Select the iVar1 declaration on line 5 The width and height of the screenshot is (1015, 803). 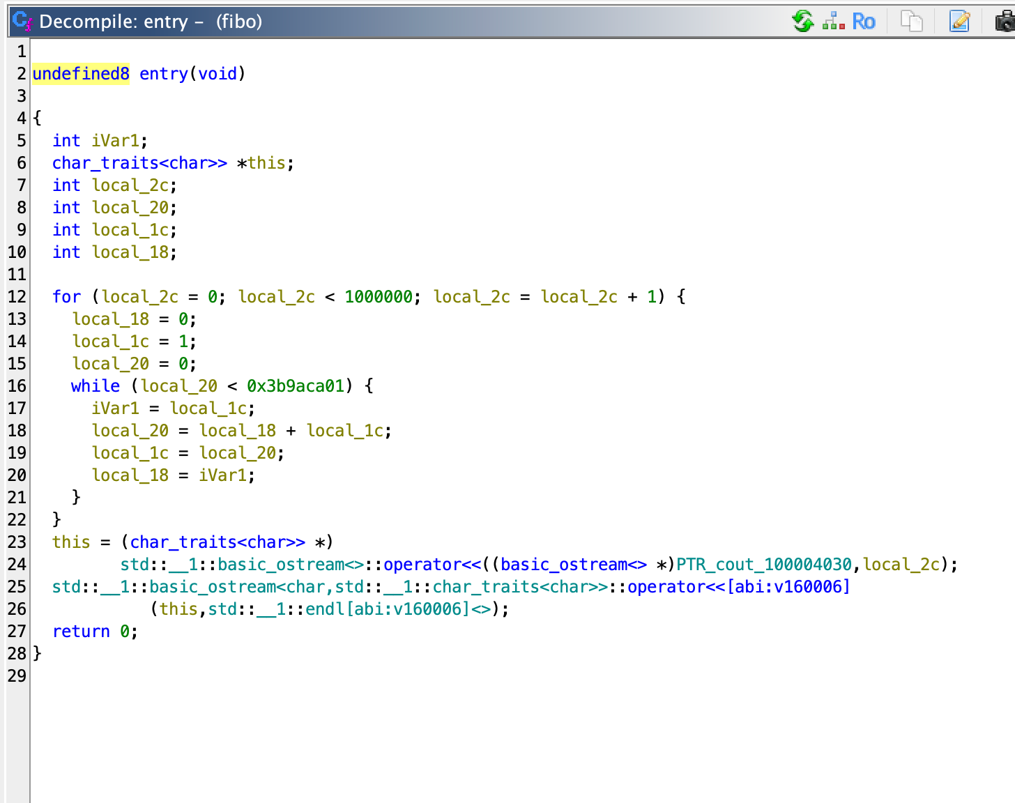click(x=116, y=140)
